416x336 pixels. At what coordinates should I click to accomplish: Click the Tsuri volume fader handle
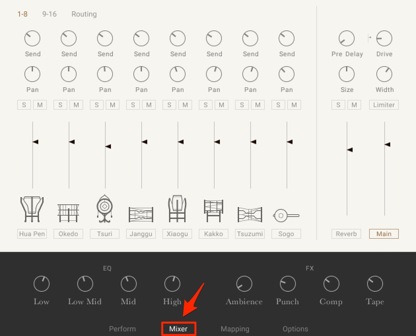click(x=108, y=147)
